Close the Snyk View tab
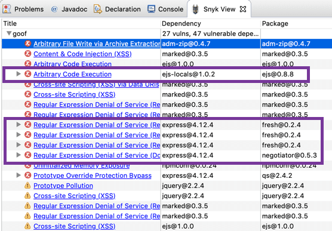Image resolution: width=332 pixels, height=231 pixels. pyautogui.click(x=243, y=9)
